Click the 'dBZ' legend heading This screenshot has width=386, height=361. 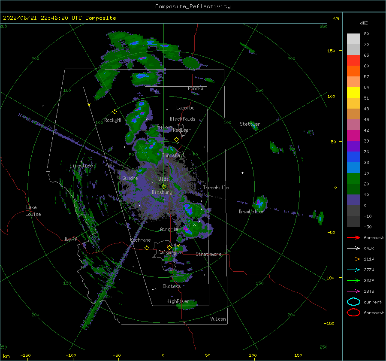[x=364, y=23]
